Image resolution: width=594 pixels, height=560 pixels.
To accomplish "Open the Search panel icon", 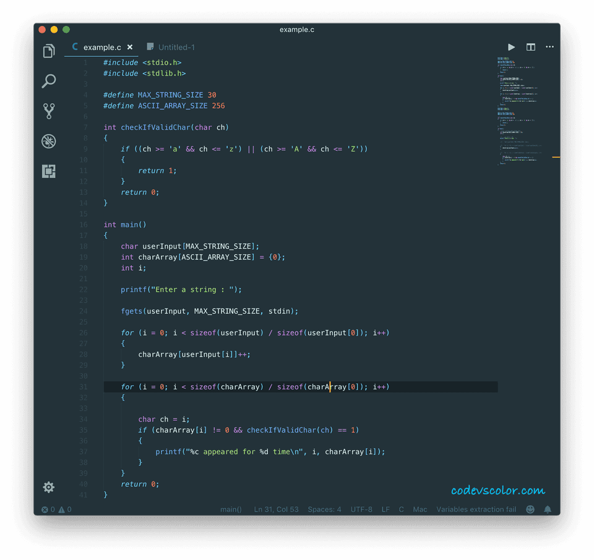I will 49,81.
